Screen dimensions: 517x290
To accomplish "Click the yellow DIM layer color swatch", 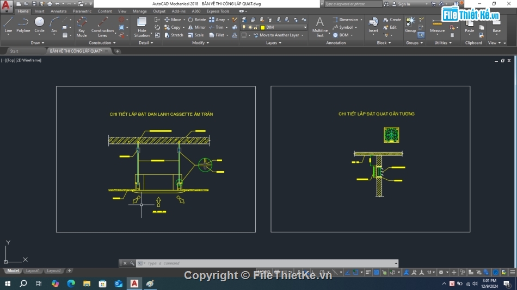I will pos(262,27).
